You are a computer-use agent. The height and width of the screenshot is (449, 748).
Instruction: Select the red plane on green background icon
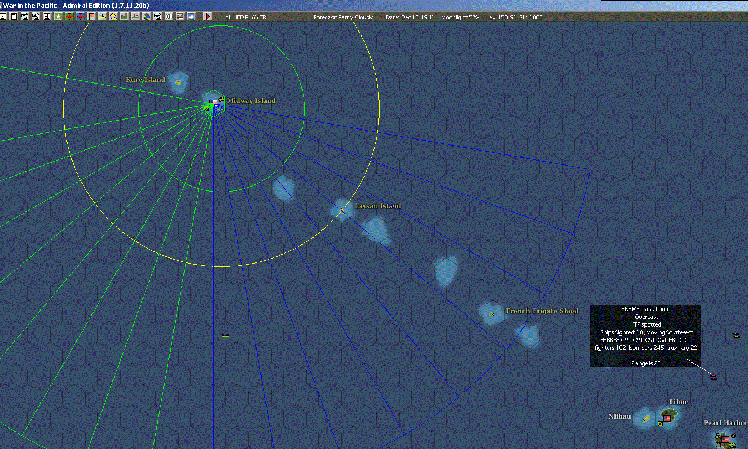(x=69, y=17)
